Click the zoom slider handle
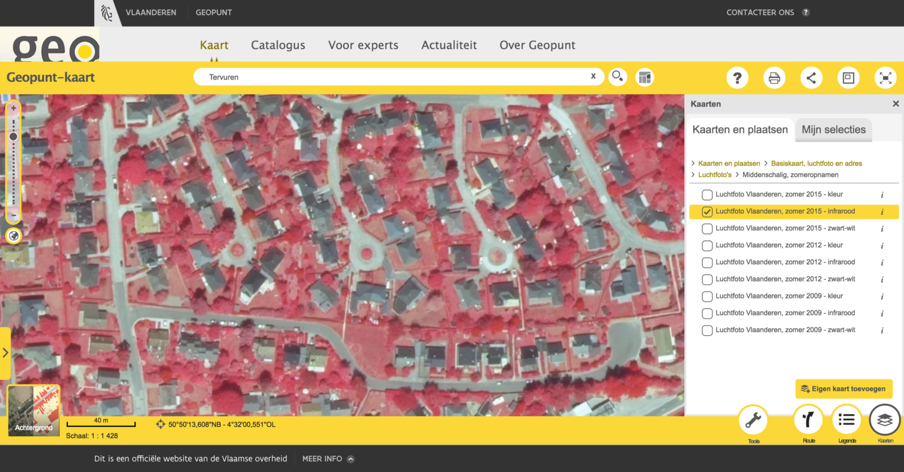Screen dimensions: 904x472 point(14,136)
